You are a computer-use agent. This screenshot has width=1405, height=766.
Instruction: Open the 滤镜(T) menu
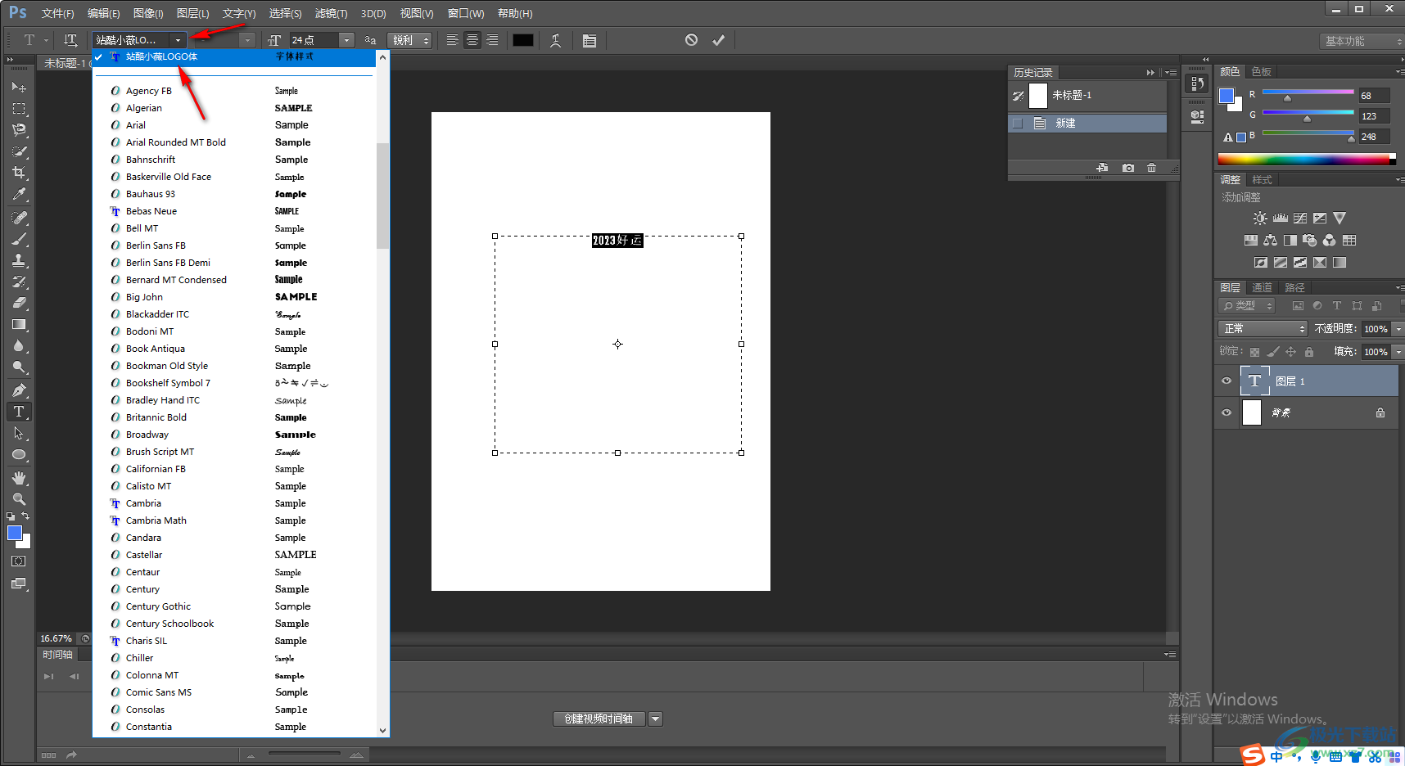331,13
